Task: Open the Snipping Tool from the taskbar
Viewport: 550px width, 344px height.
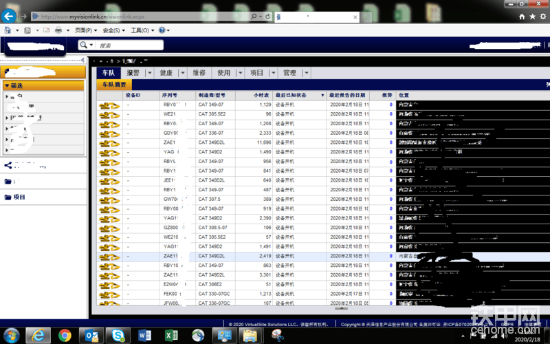Action: pyautogui.click(x=277, y=336)
